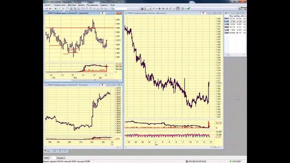290x163 pixels.
Task: Select the SiM7 row in the quotes table
Action: coord(235,33)
